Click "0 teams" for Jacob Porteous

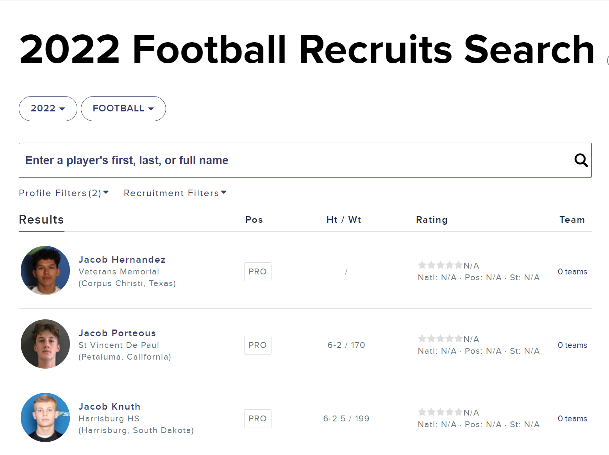tap(572, 345)
